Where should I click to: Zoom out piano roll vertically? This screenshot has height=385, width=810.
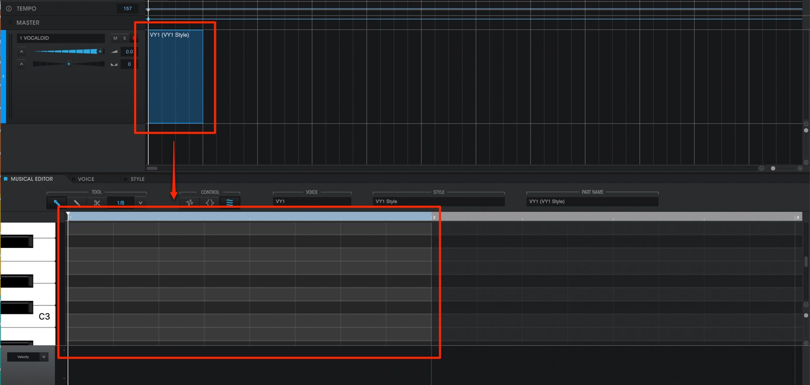[806, 305]
